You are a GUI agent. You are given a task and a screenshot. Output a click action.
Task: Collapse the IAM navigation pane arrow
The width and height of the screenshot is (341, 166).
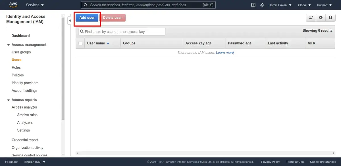click(70, 21)
